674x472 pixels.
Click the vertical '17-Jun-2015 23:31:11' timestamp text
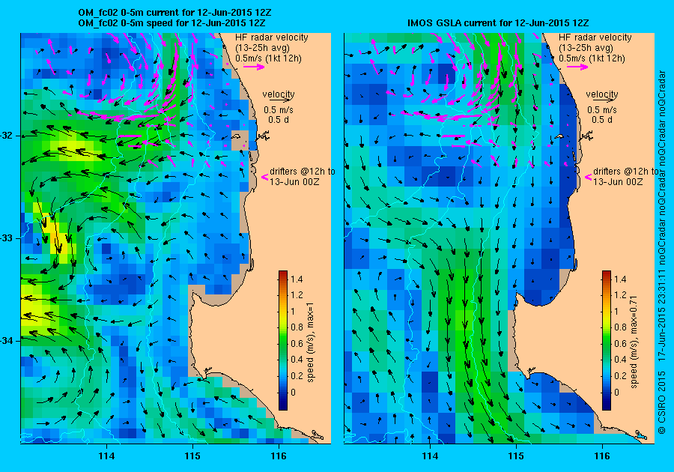pos(662,316)
